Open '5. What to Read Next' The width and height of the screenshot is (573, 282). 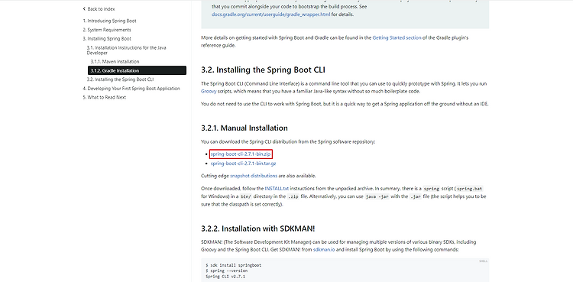(x=104, y=97)
